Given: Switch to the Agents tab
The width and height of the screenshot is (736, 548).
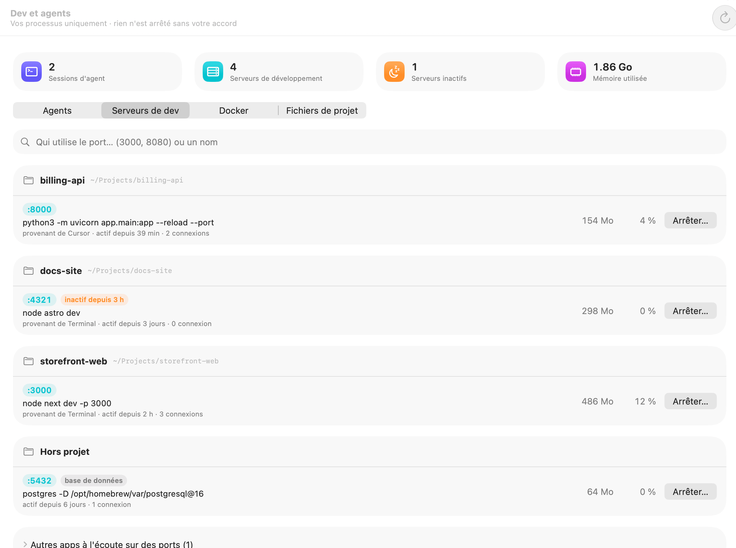Looking at the screenshot, I should pos(57,110).
